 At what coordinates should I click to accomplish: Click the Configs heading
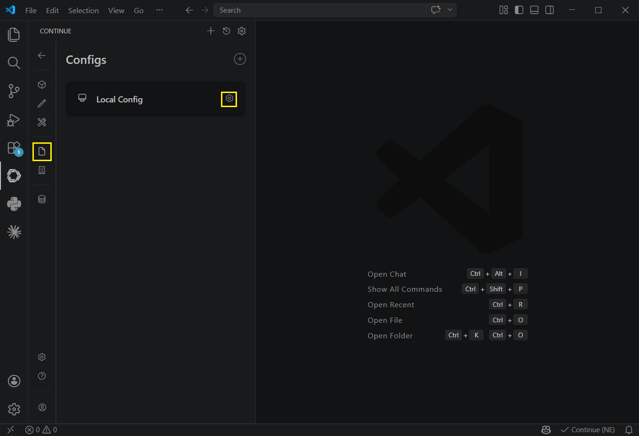[x=86, y=60]
